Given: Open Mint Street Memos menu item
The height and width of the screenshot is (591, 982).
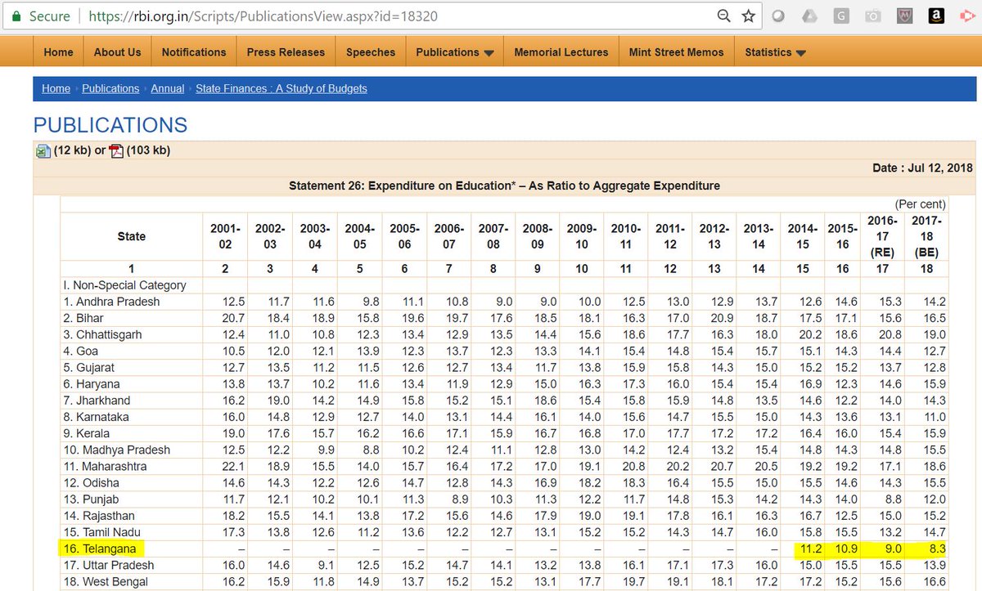Looking at the screenshot, I should point(677,51).
